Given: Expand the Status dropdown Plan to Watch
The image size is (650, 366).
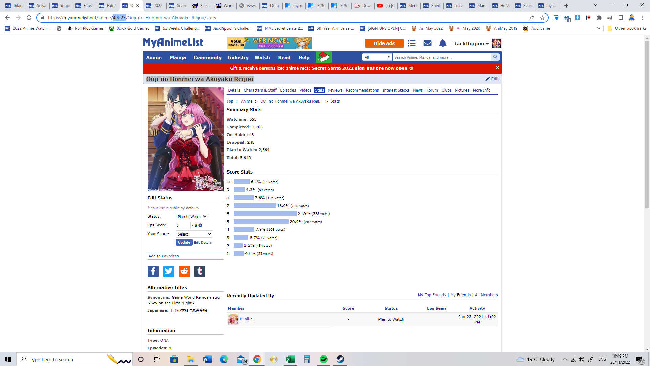Looking at the screenshot, I should click(192, 217).
